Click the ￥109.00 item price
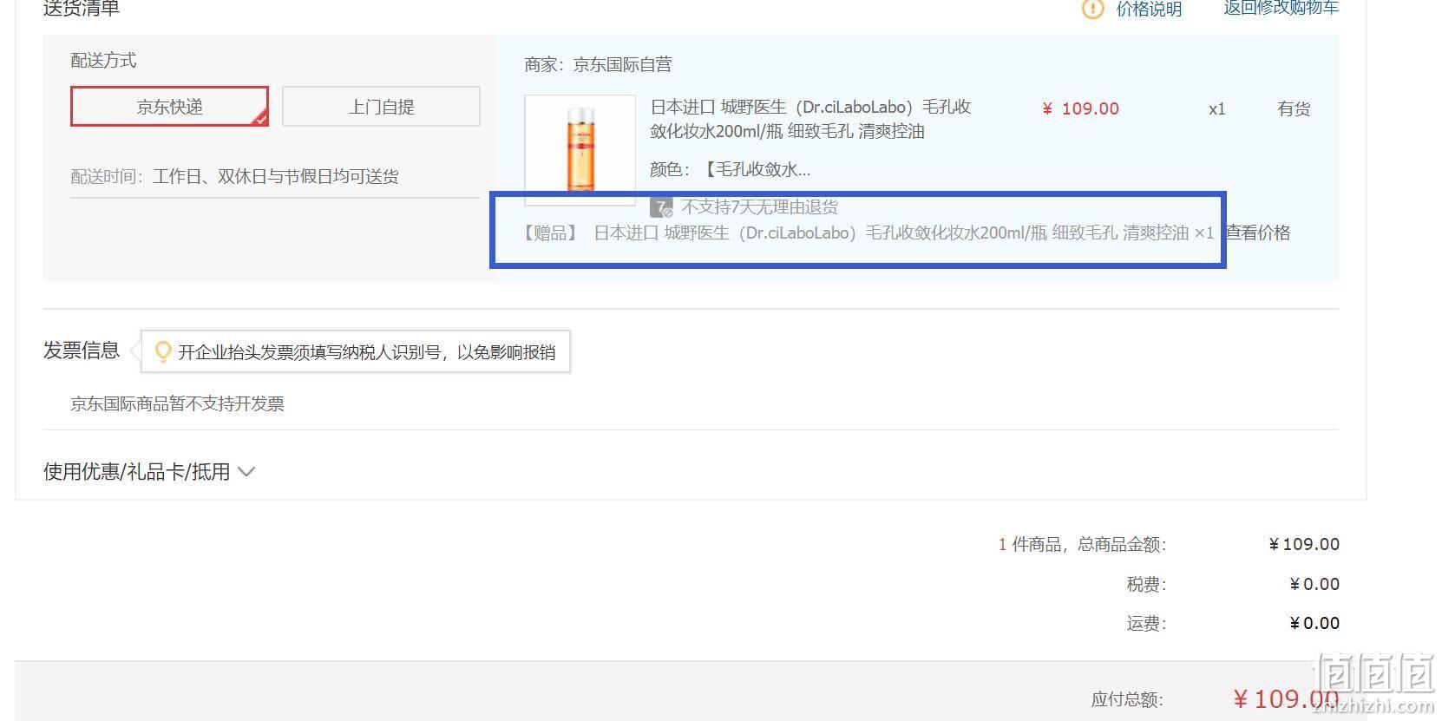Viewport: 1442px width, 721px height. 1080,108
